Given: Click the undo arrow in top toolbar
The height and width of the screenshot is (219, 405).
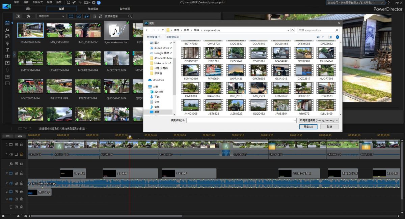Looking at the screenshot, I should [74, 2].
